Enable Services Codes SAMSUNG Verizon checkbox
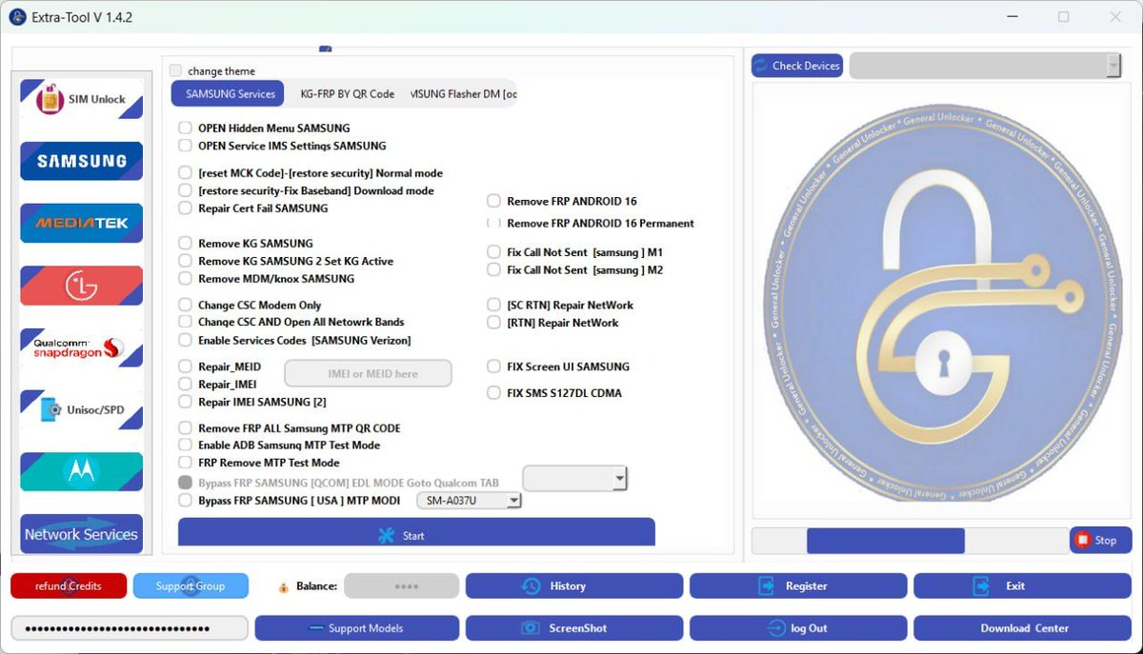 [x=185, y=340]
